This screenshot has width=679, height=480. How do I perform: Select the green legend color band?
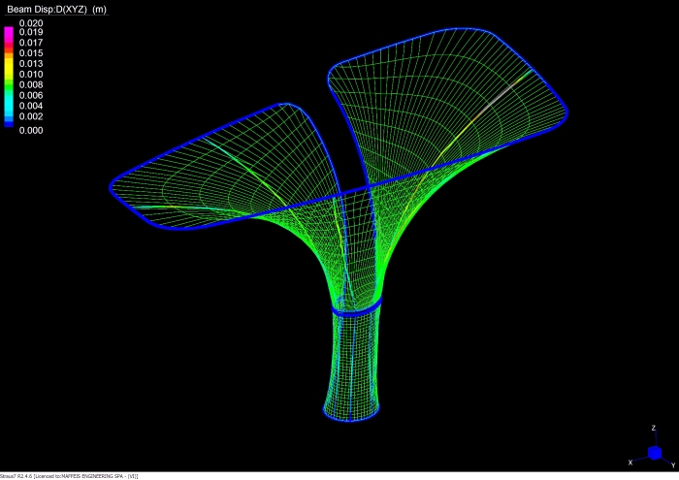click(10, 83)
